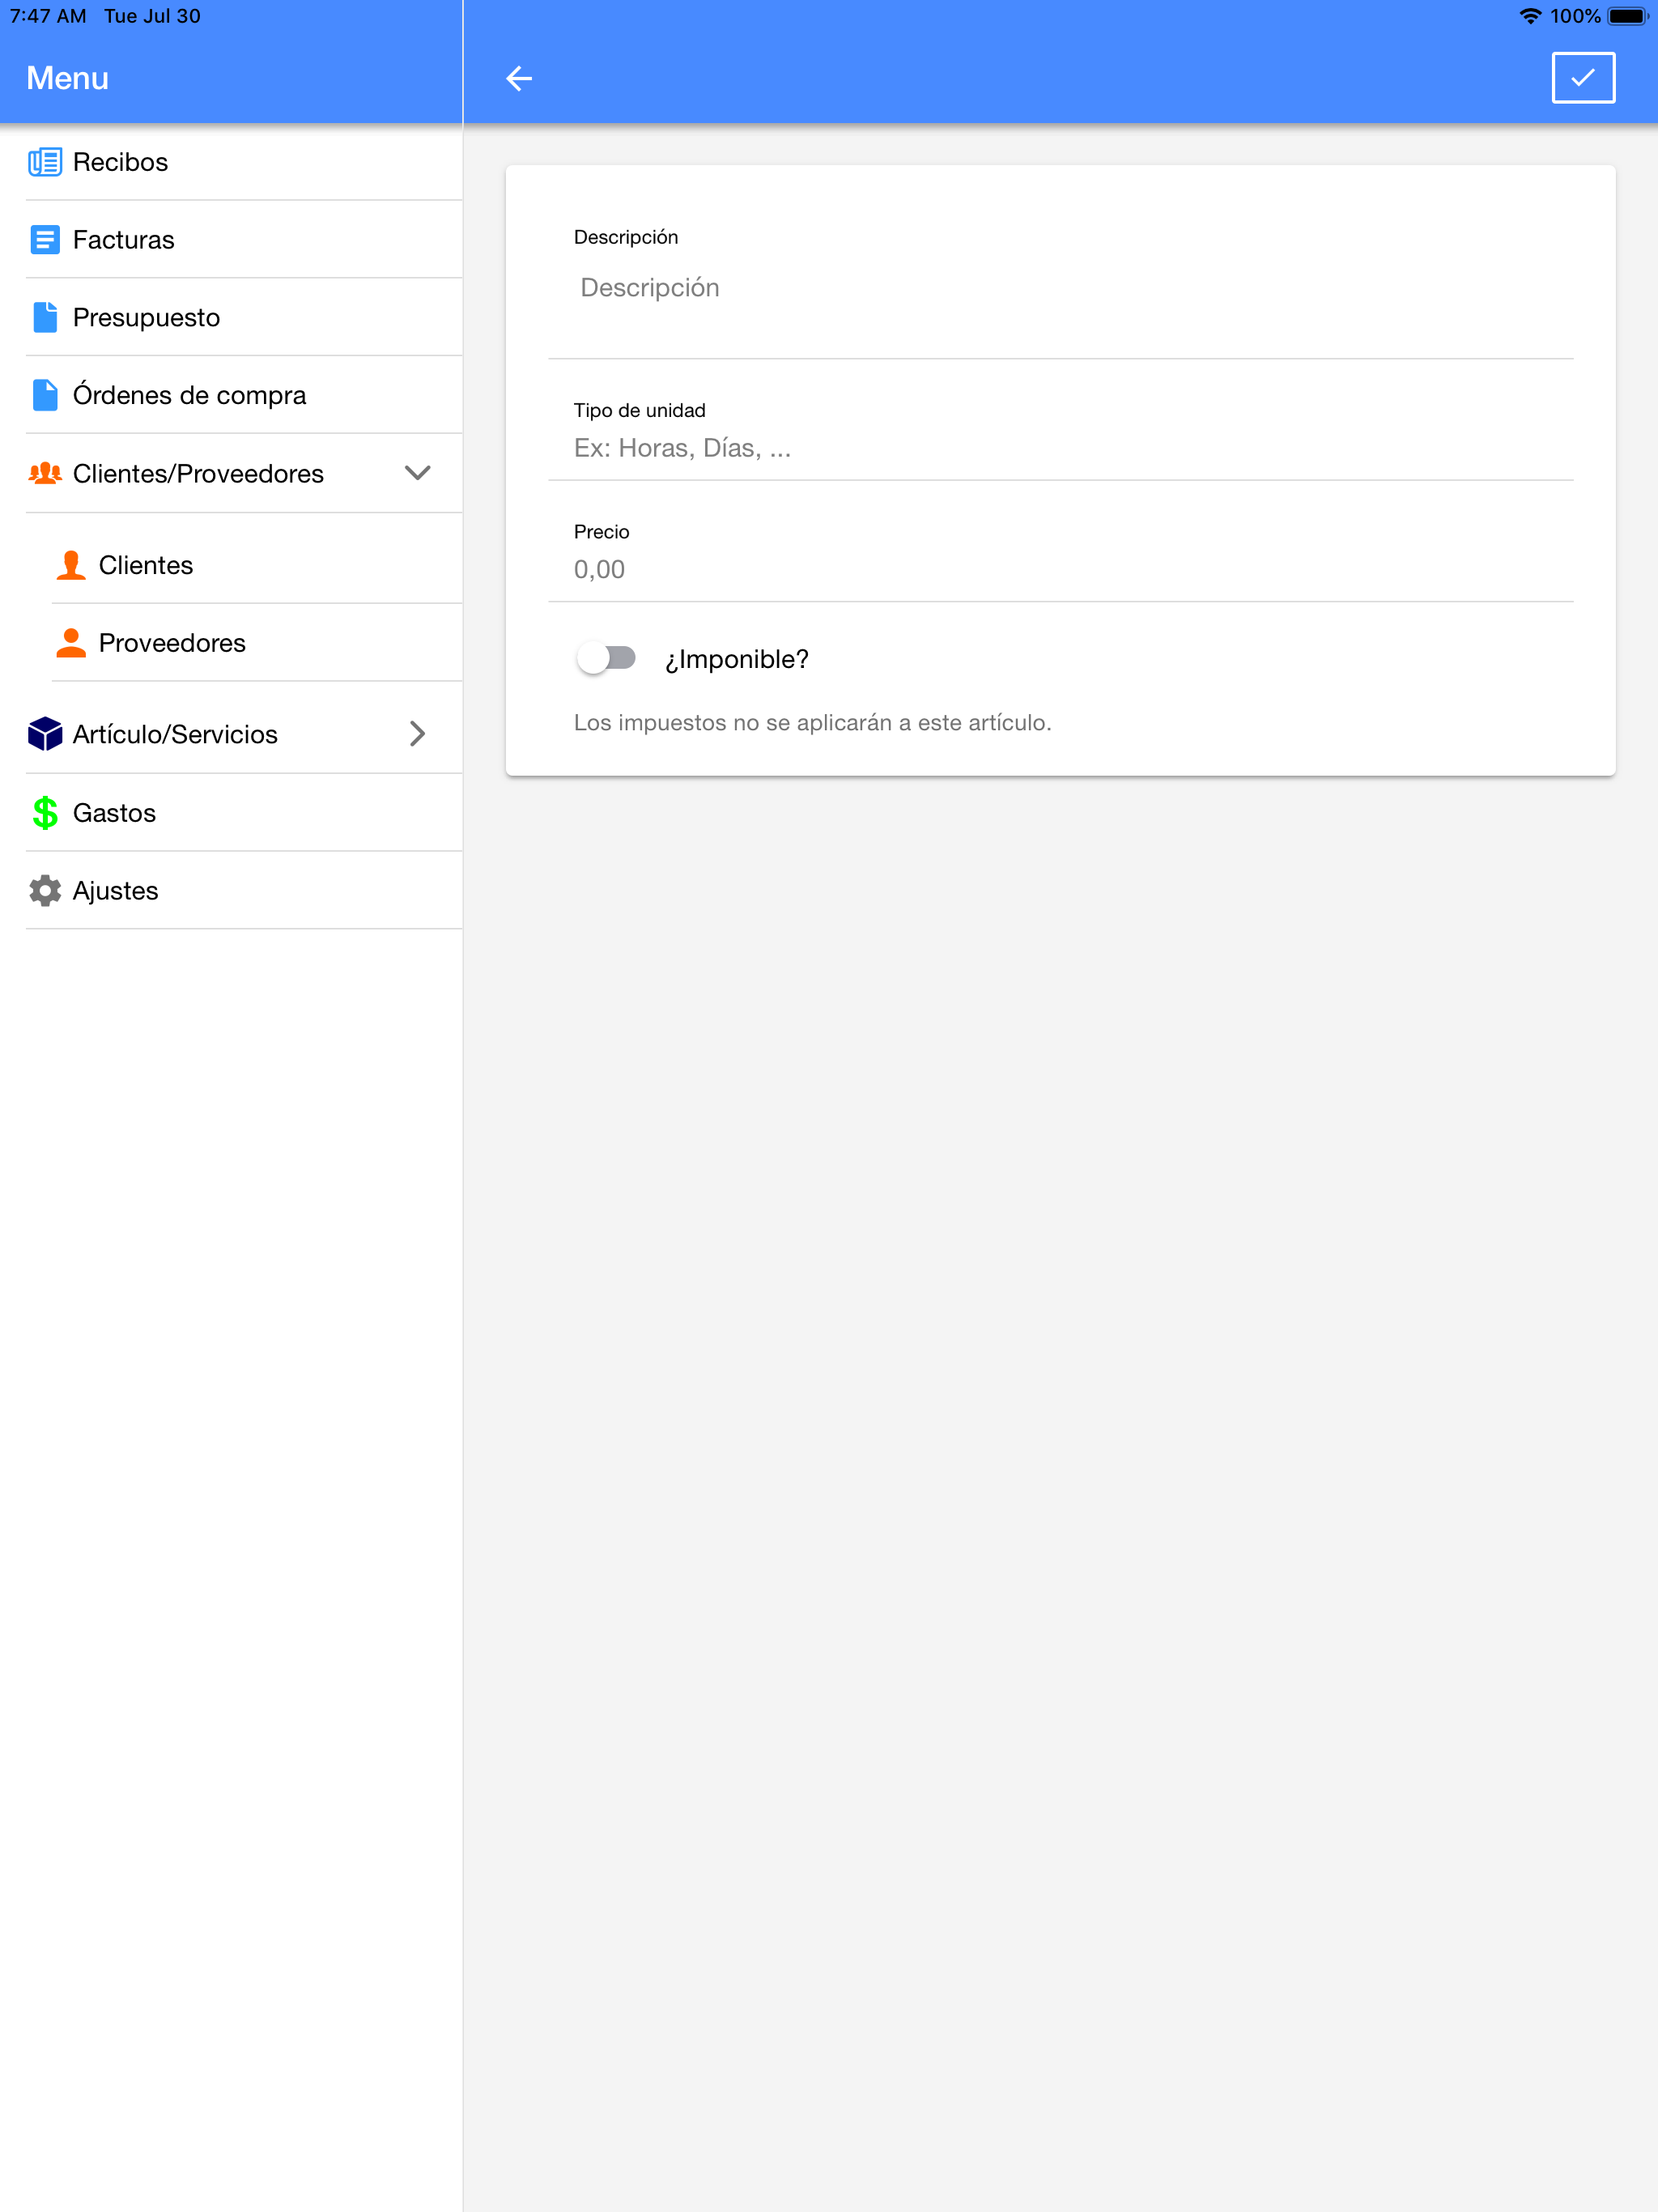Screen dimensions: 1658x2212
Task: Click the Precio input field
Action: point(1060,570)
